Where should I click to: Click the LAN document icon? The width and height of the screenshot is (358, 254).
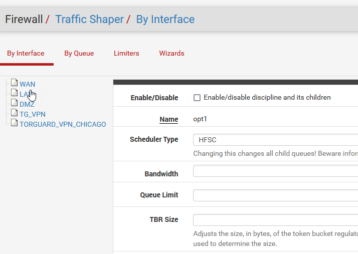tap(15, 93)
